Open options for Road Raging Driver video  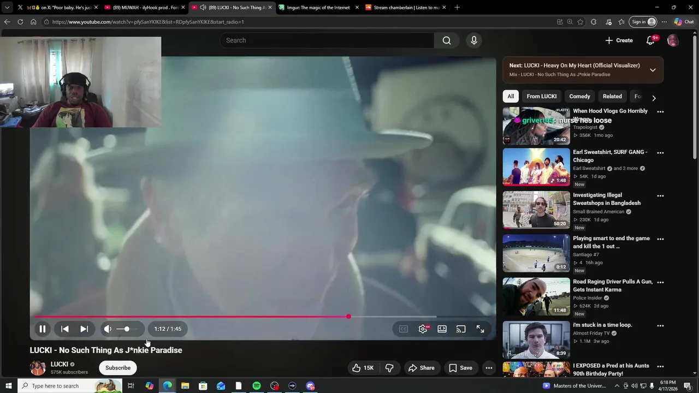660,282
